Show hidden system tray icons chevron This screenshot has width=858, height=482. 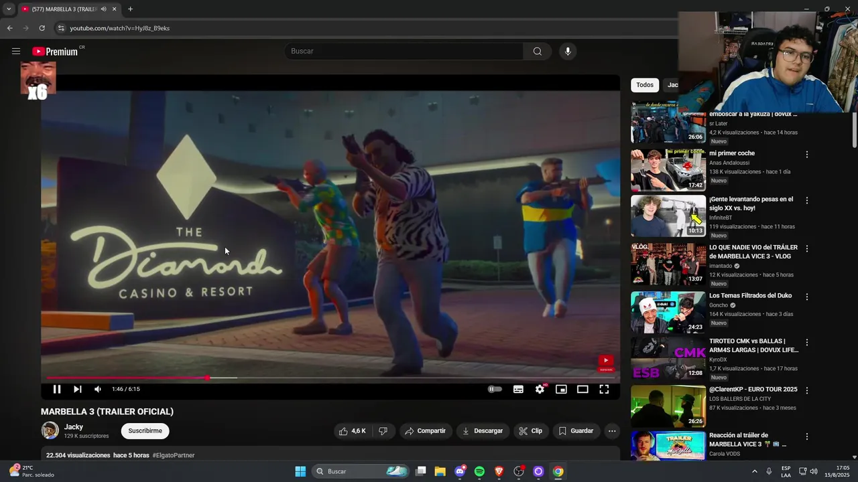click(754, 471)
